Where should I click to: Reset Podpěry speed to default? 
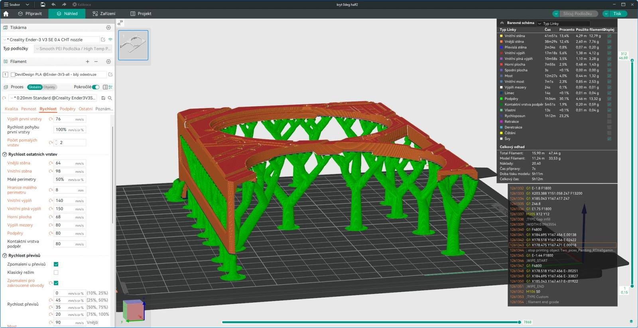(x=51, y=233)
